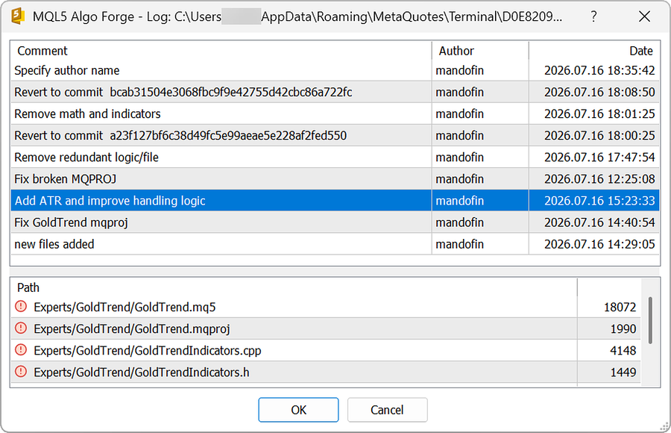Click author mandofin in 'new files added' row

click(x=459, y=244)
